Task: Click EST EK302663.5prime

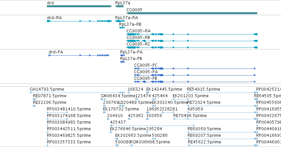Action: point(133,135)
